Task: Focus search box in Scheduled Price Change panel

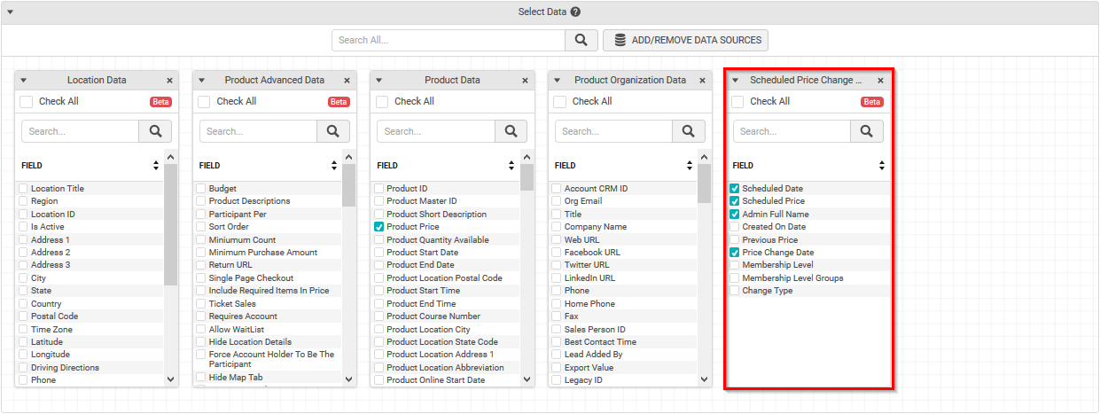Action: tap(792, 131)
